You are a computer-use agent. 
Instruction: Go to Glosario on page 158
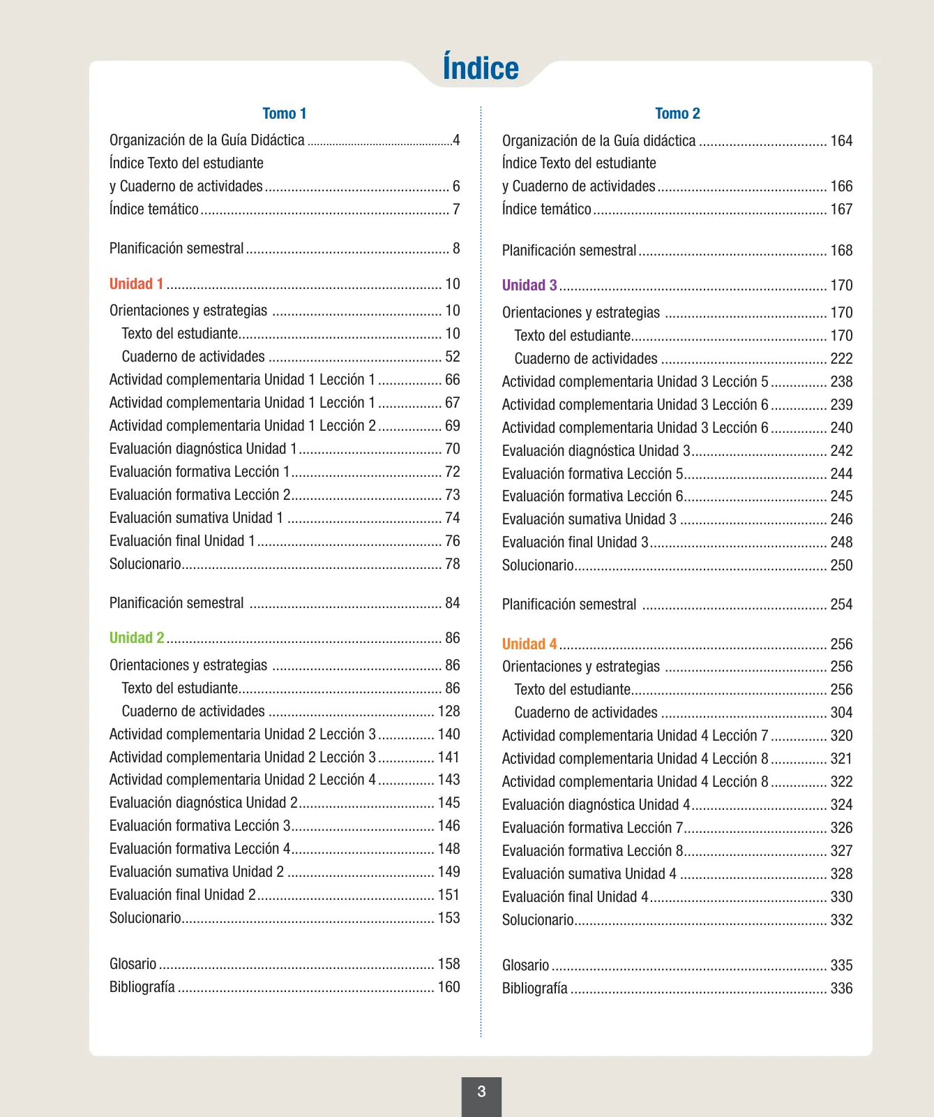click(285, 964)
